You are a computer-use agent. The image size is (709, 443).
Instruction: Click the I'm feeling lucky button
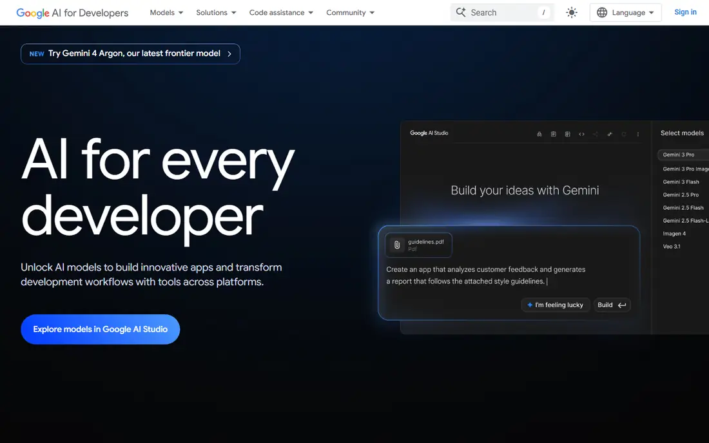click(555, 305)
